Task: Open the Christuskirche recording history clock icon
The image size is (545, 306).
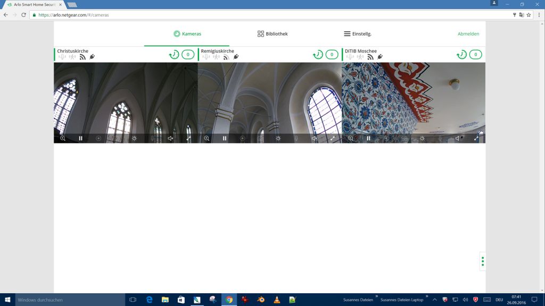Action: coord(174,55)
